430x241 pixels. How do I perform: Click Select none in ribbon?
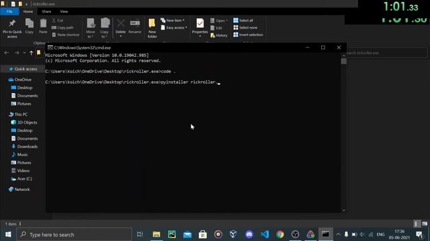(245, 27)
